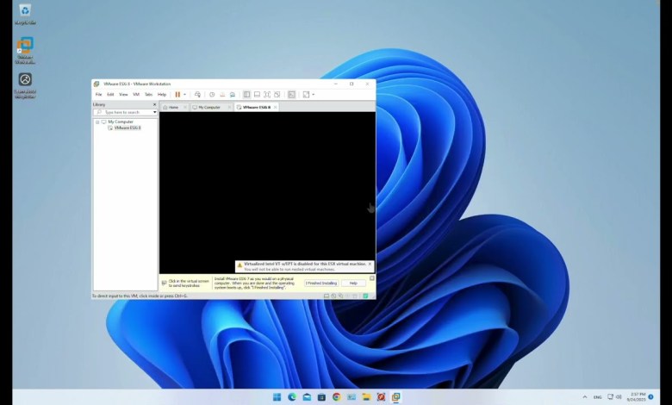672x405 pixels.
Task: Click the green message log status icon
Action: (x=365, y=296)
